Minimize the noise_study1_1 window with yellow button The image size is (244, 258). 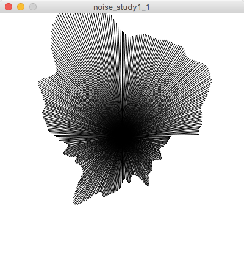pyautogui.click(x=21, y=7)
